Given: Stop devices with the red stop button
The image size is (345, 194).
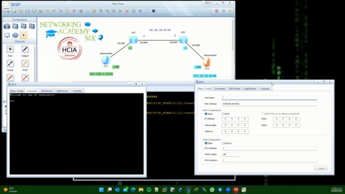Looking at the screenshot, I should tap(127, 11).
